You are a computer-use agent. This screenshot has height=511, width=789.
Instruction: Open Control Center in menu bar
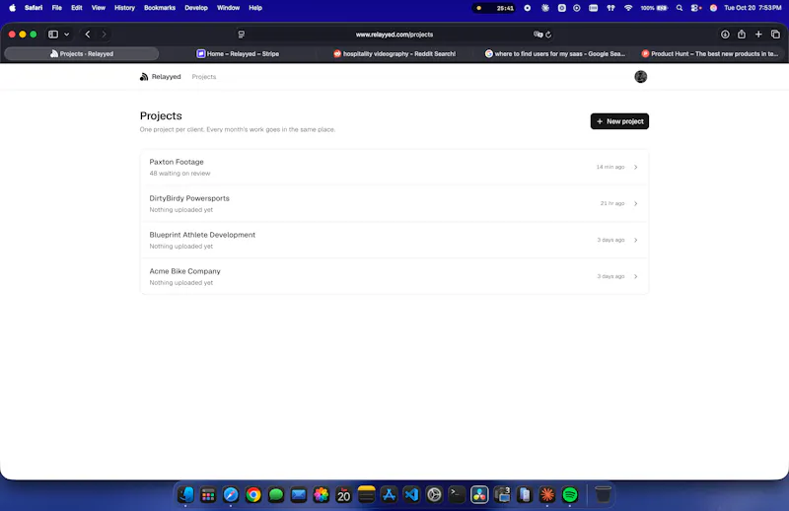click(696, 8)
